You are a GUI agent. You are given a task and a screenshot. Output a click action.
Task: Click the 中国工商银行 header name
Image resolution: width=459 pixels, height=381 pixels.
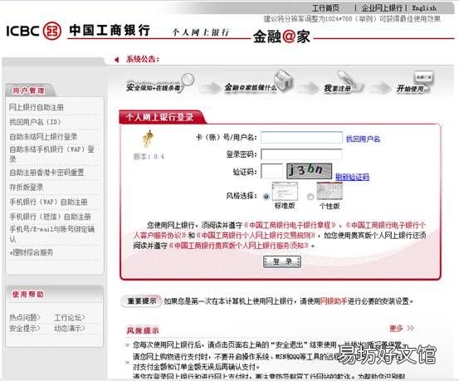[110, 31]
